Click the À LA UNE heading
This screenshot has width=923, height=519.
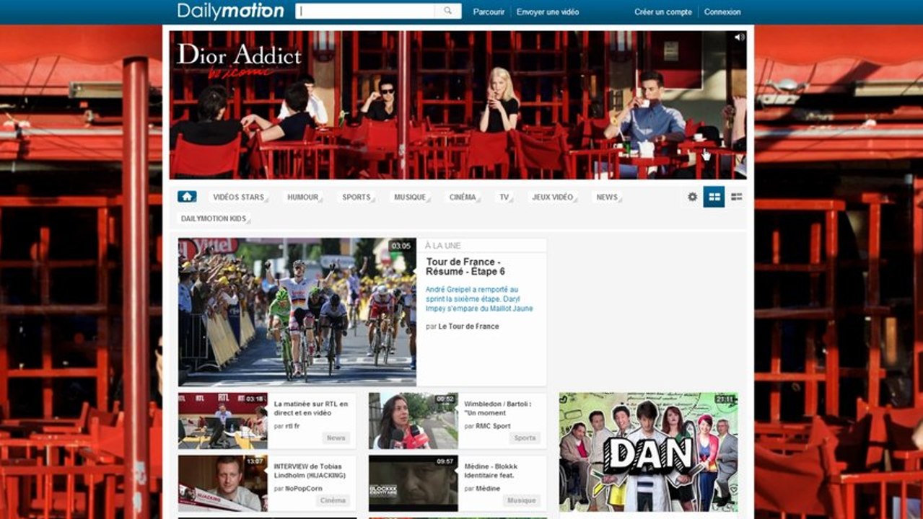[443, 246]
